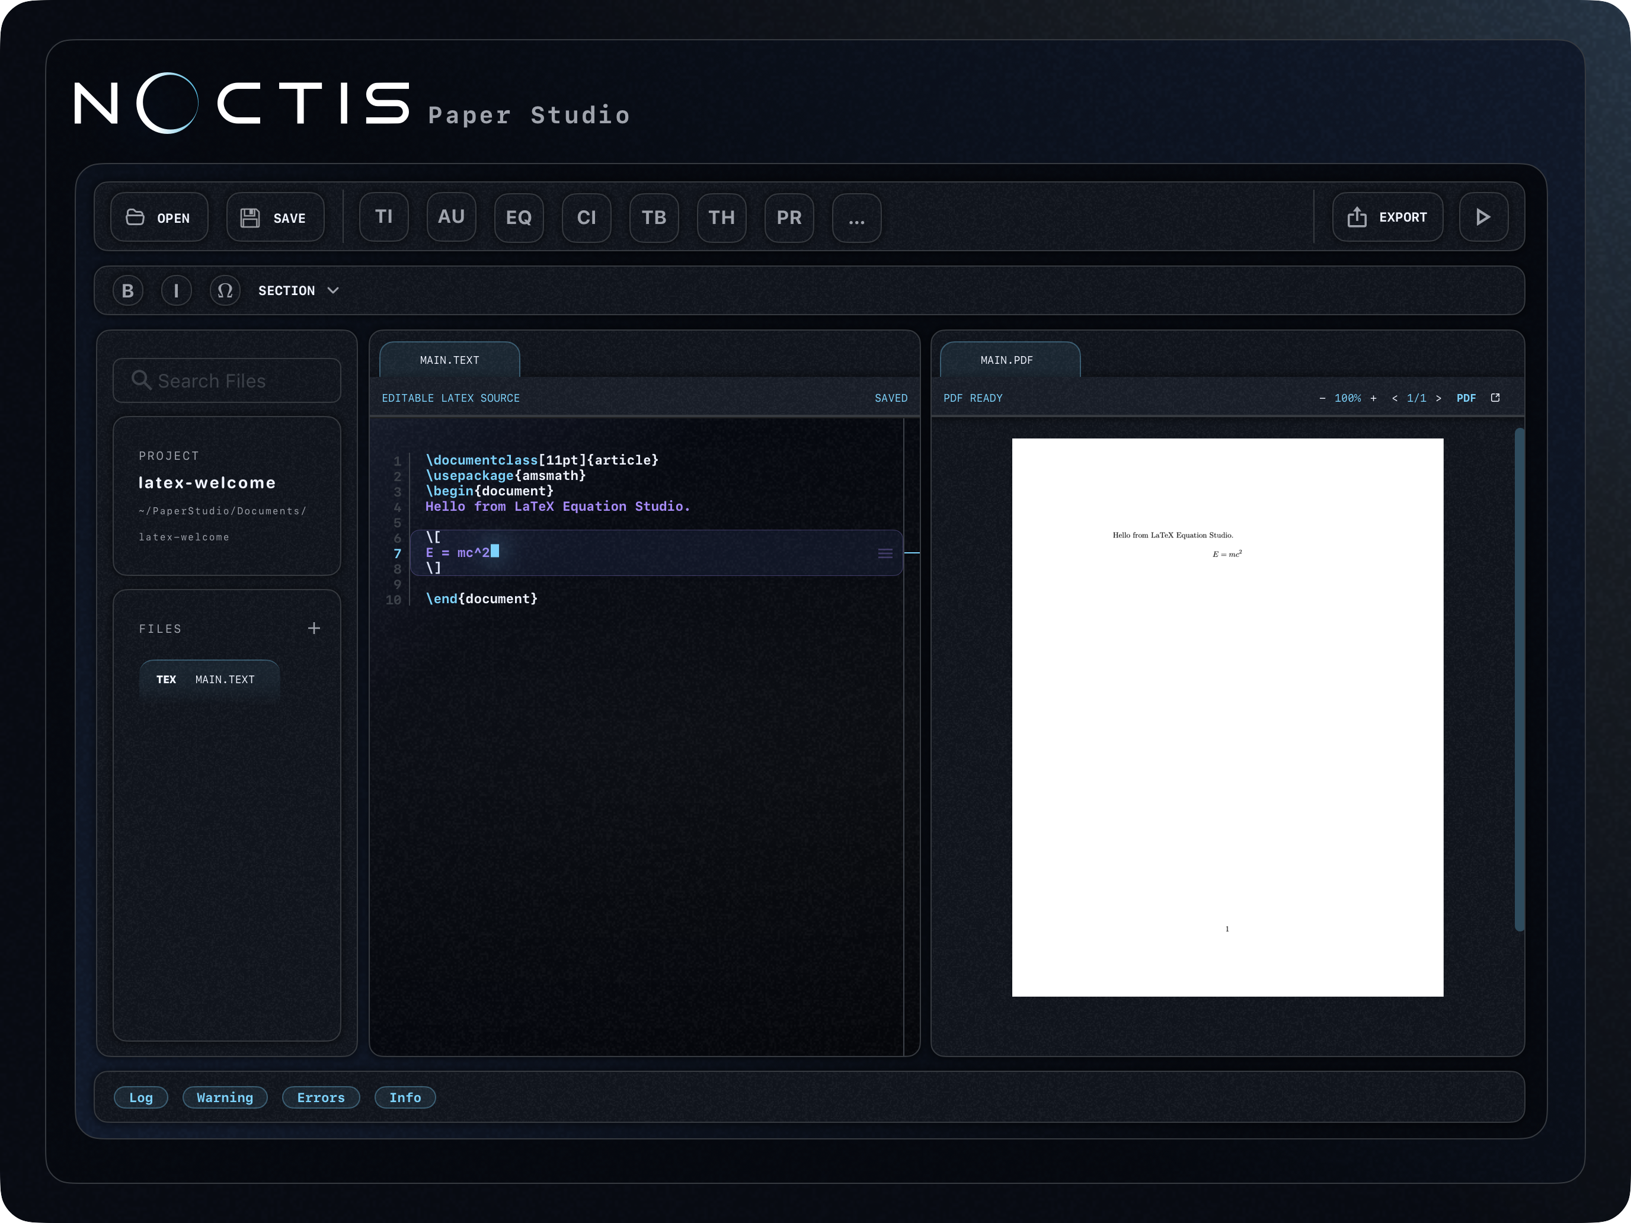Click the PDF READY status text
1631x1223 pixels.
973,398
